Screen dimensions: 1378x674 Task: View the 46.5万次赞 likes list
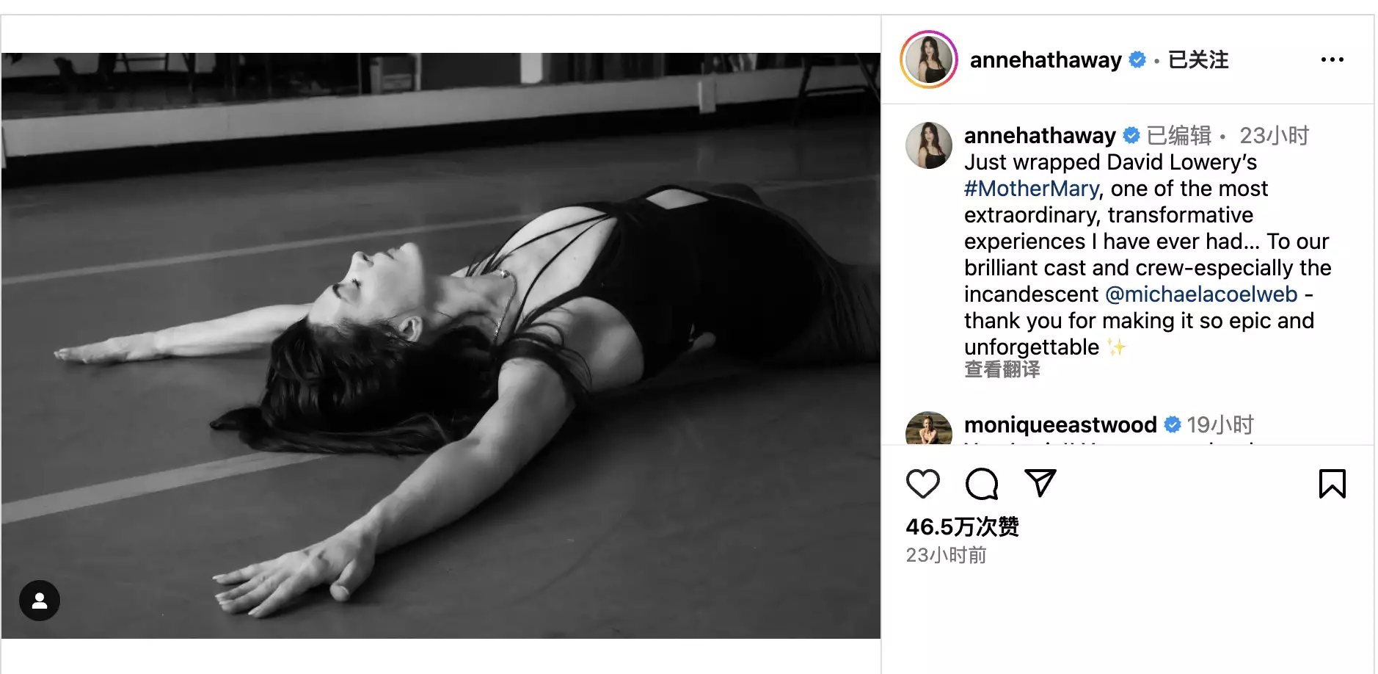tap(962, 526)
